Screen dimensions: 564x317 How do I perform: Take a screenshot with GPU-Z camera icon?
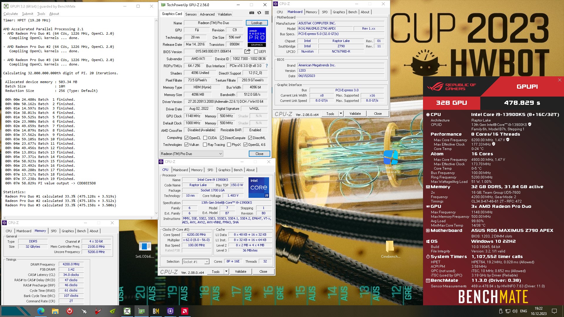252,13
